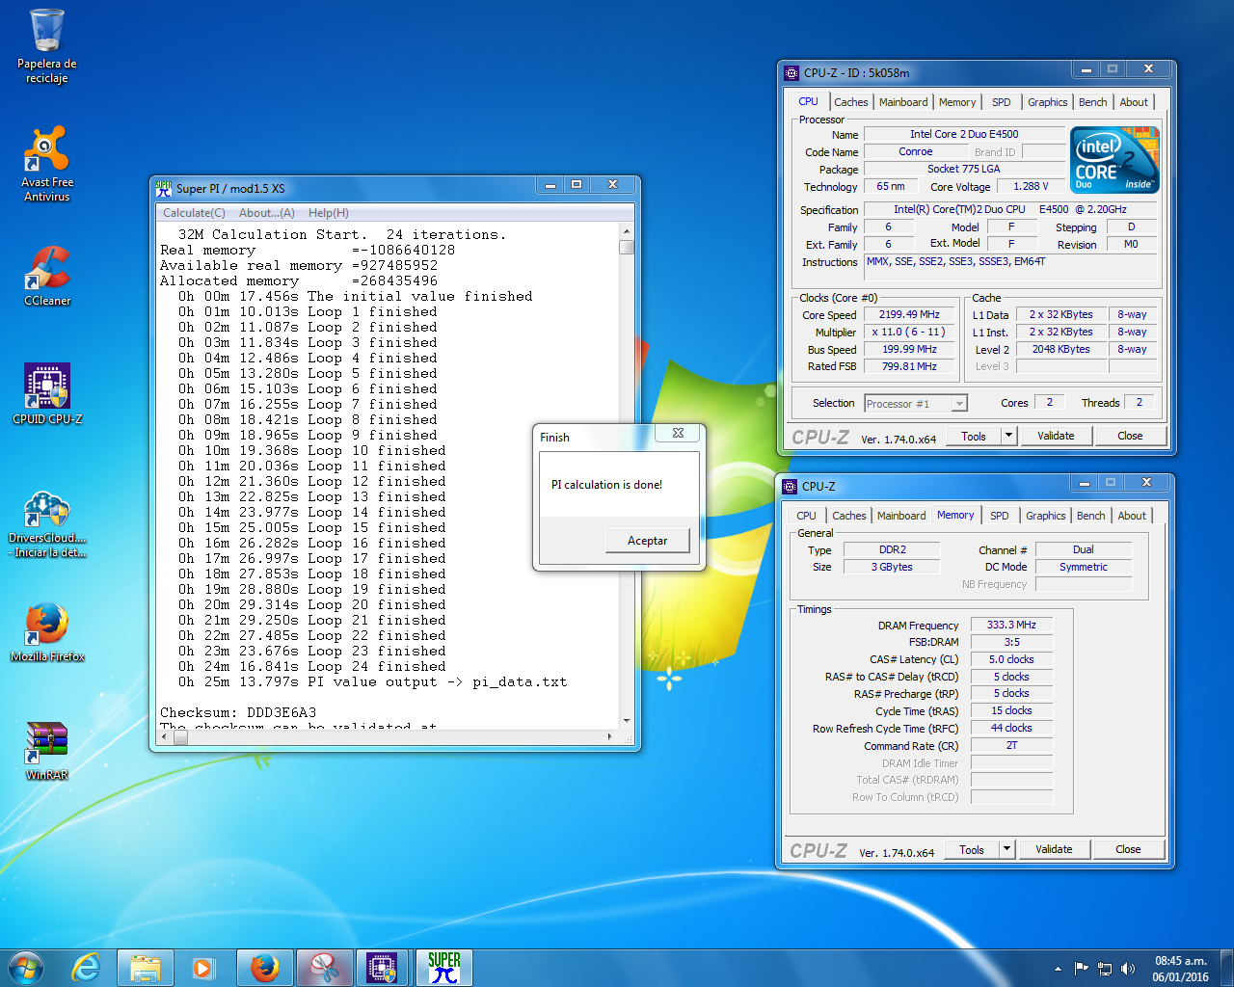Click the Name field Intel Core 2 Duo E4500
Image resolution: width=1234 pixels, height=987 pixels.
click(964, 134)
